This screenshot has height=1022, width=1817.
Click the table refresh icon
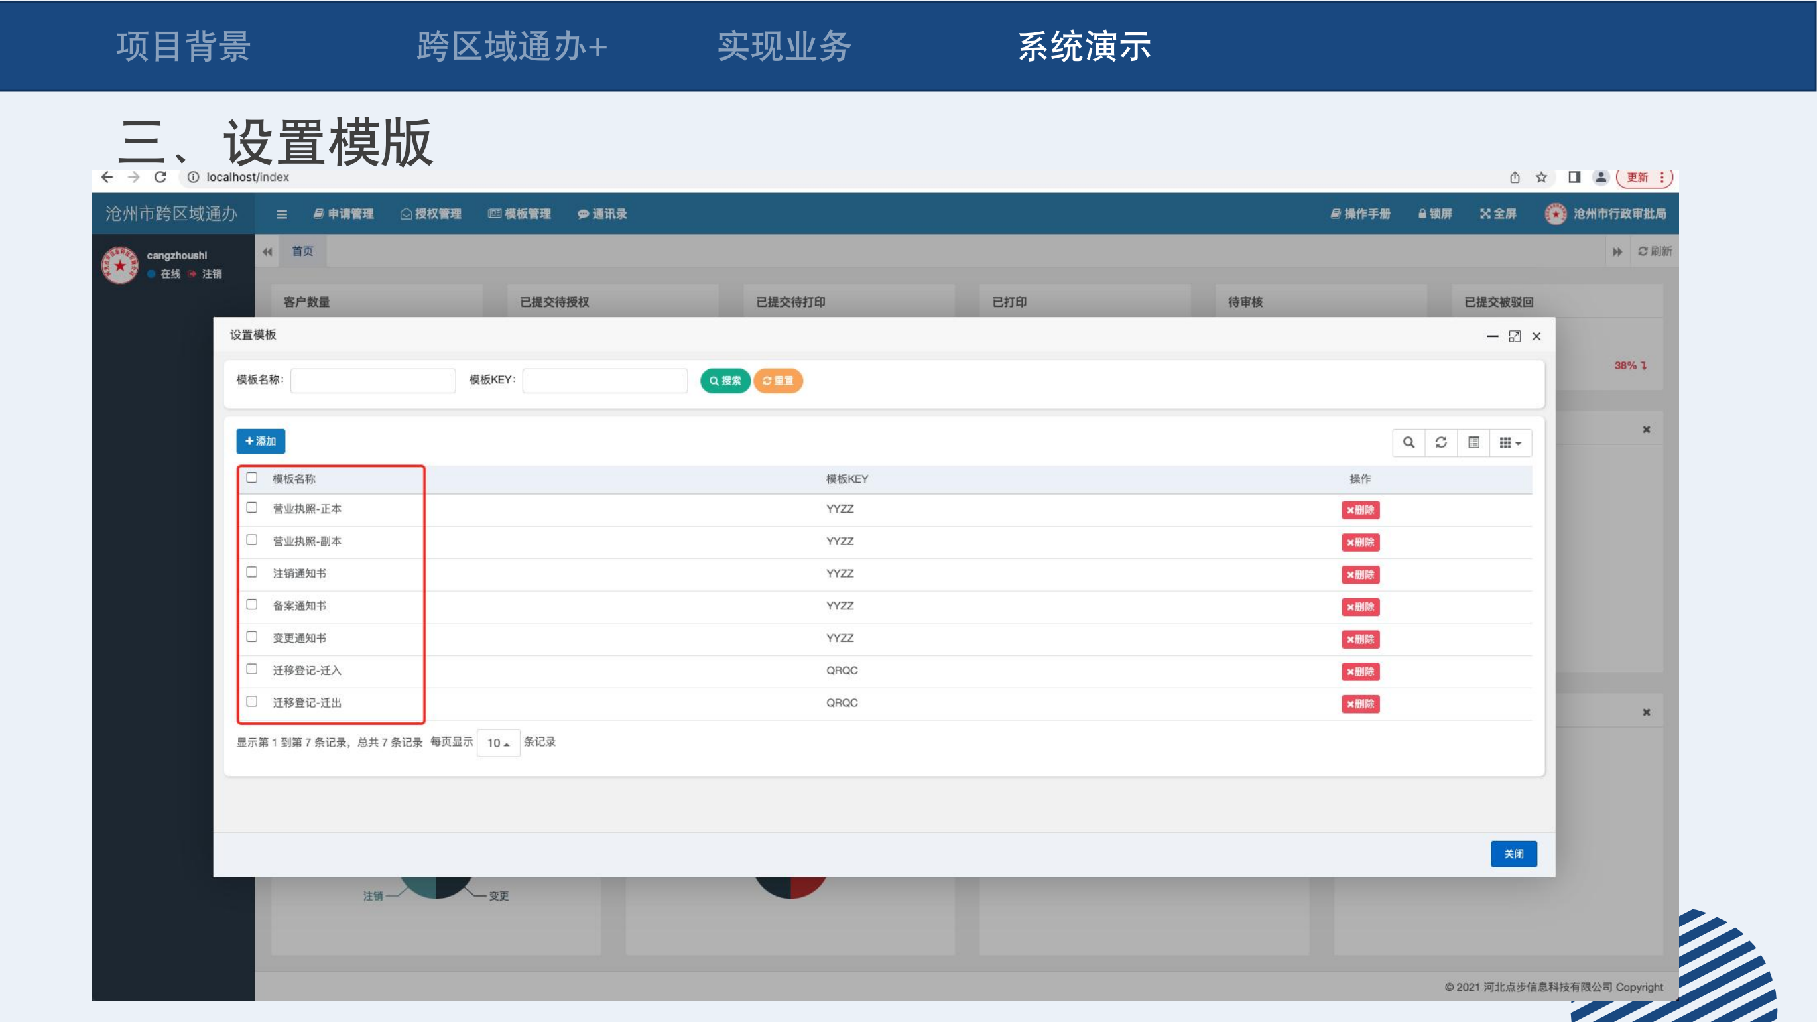point(1441,442)
